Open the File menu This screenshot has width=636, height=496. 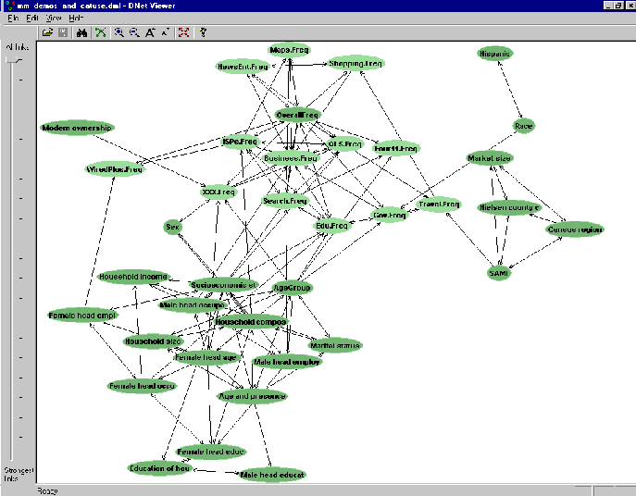(x=13, y=19)
